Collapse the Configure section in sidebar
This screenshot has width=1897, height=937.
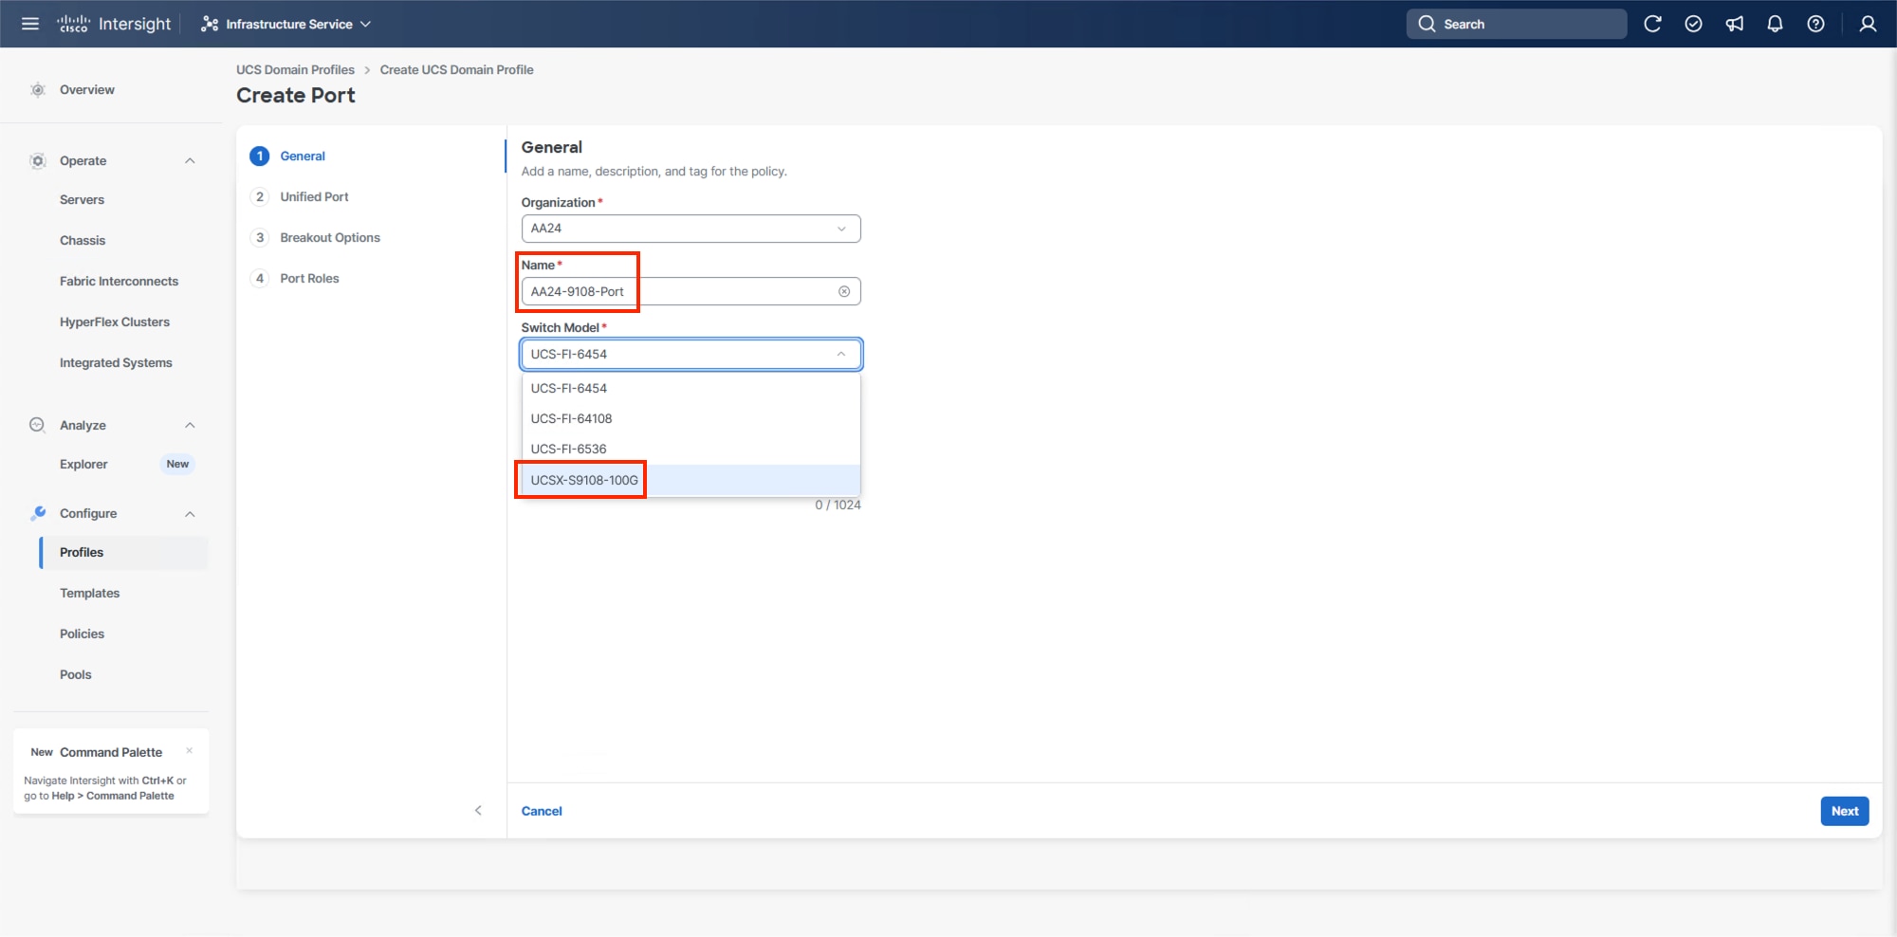[190, 513]
